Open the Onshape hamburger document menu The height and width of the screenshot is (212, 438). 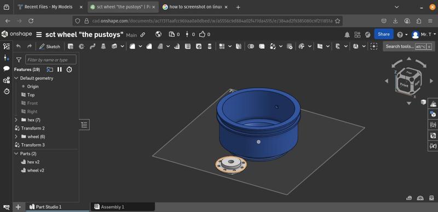tap(39, 34)
